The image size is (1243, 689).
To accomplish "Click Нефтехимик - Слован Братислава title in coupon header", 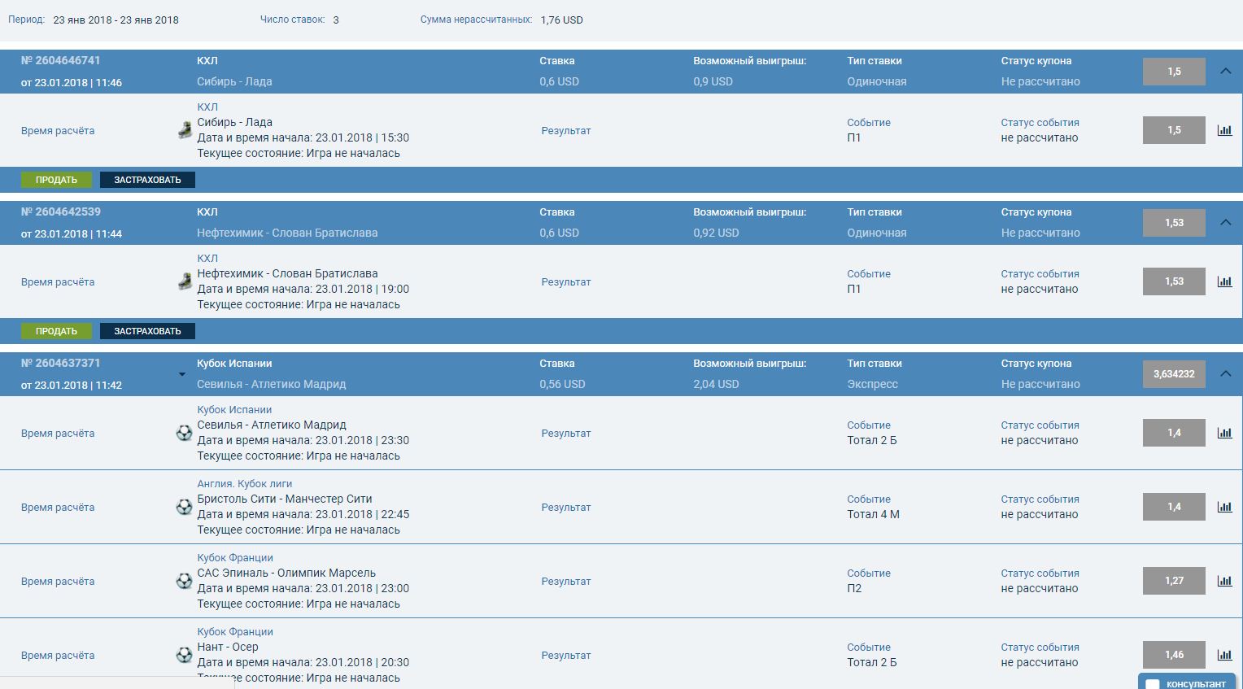I will click(287, 233).
